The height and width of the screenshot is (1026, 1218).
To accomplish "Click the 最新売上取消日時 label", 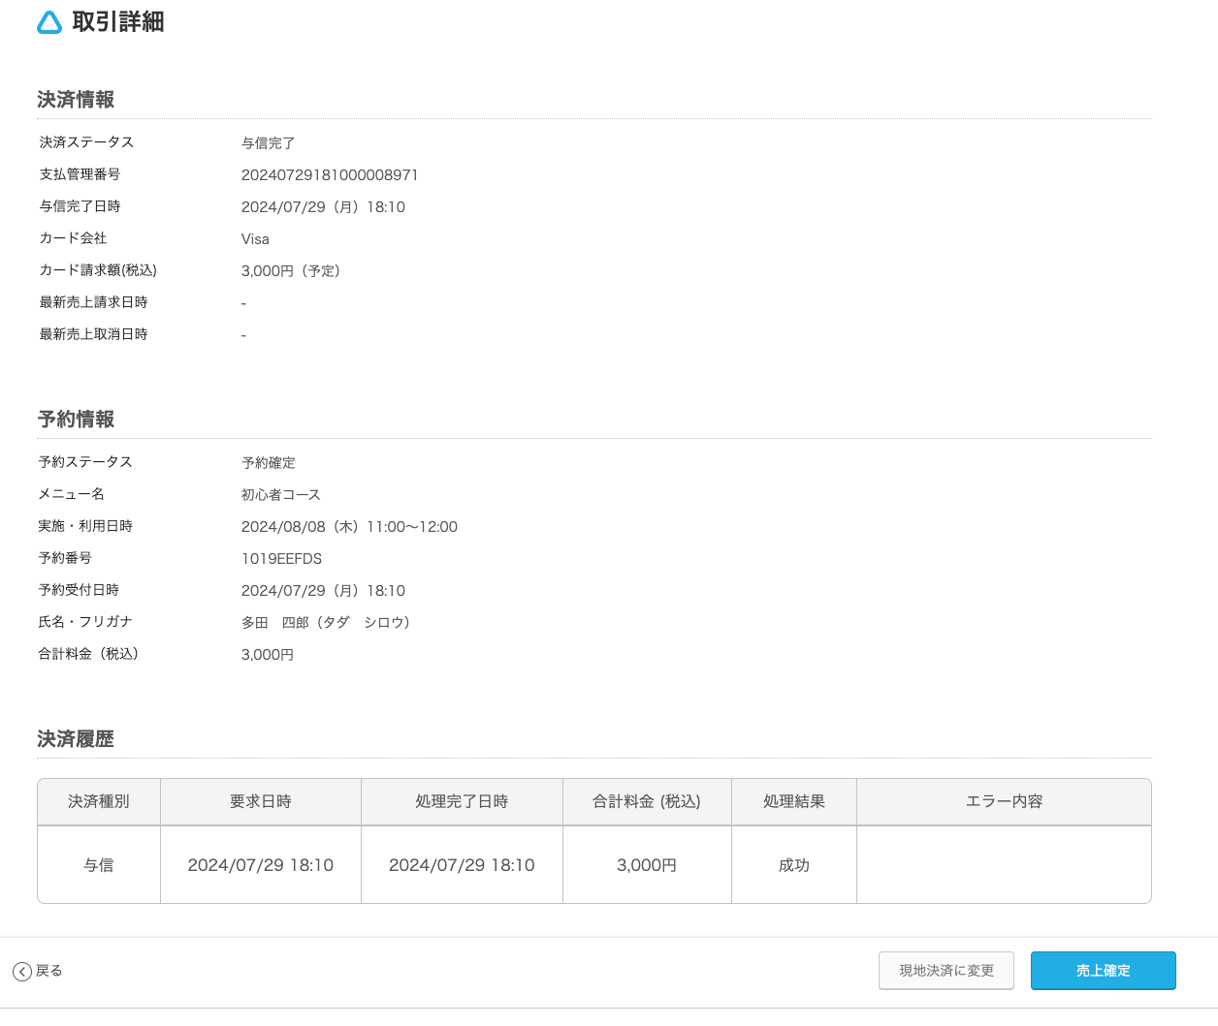I will (93, 334).
